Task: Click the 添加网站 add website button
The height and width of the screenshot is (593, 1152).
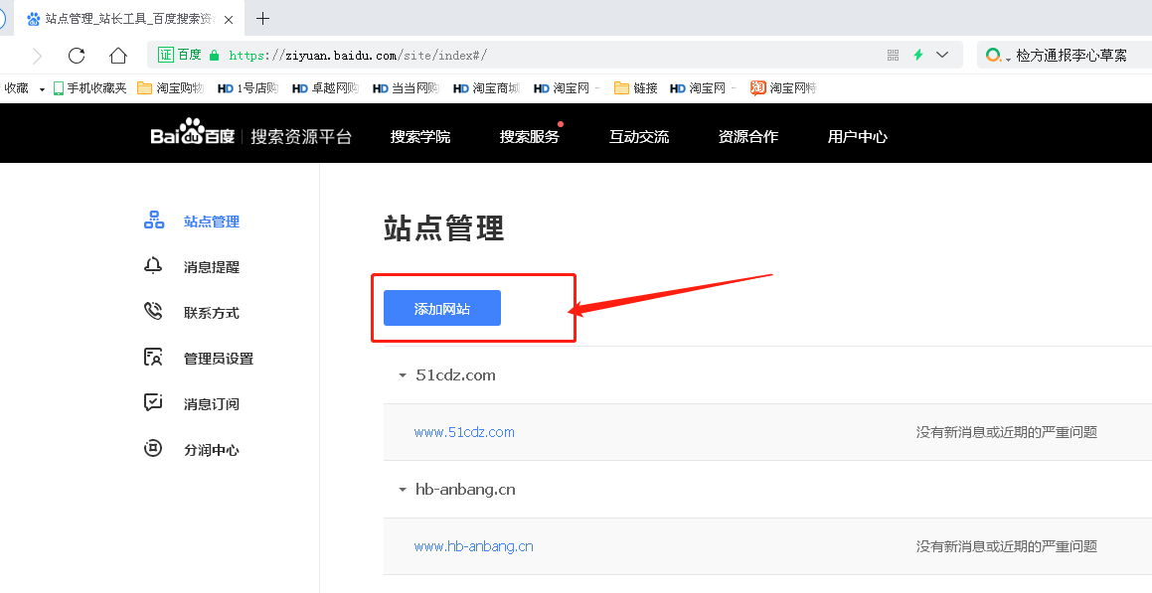Action: (x=440, y=308)
